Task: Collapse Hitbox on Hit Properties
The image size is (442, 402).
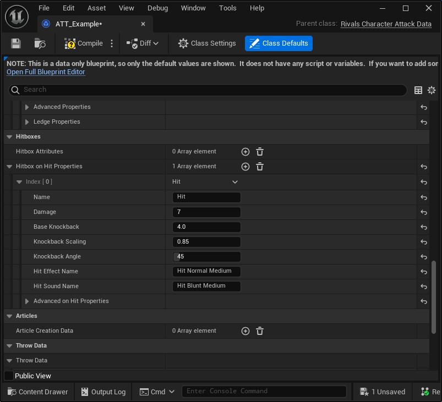Action: (9, 167)
